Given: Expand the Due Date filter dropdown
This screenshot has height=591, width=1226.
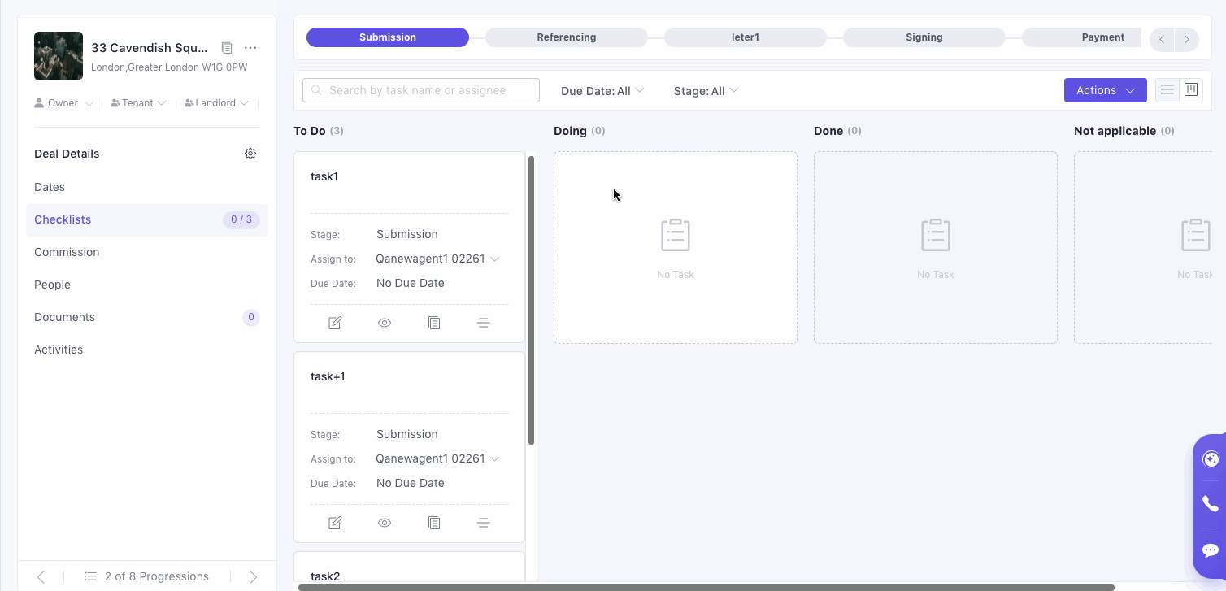Looking at the screenshot, I should pos(602,91).
